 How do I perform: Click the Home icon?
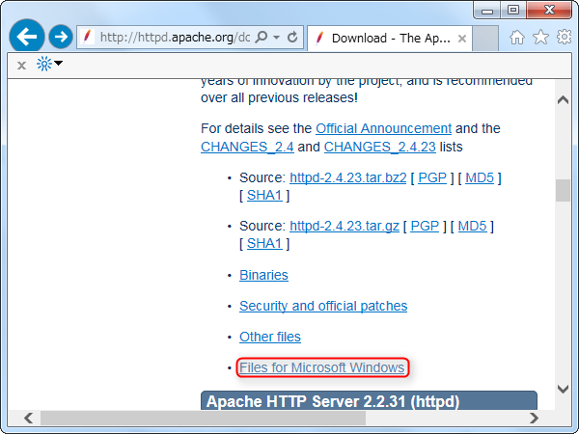(517, 38)
